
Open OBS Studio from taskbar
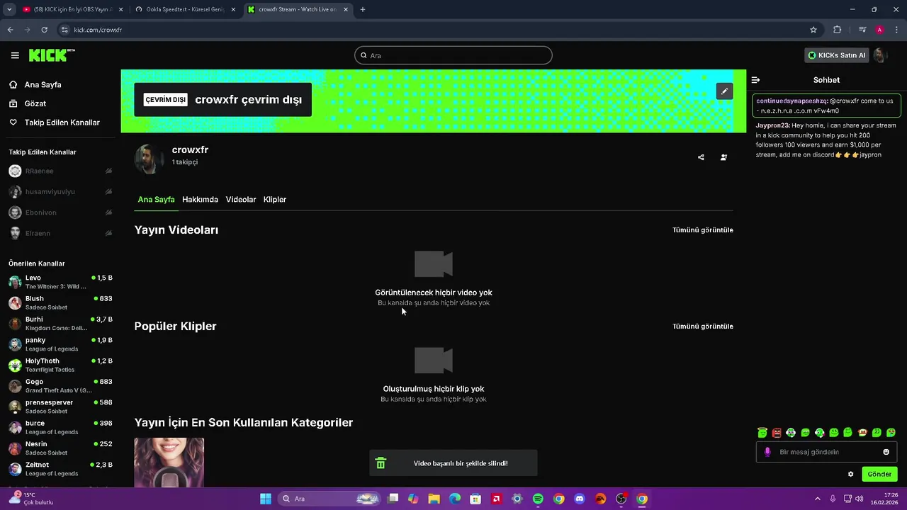[x=621, y=499]
